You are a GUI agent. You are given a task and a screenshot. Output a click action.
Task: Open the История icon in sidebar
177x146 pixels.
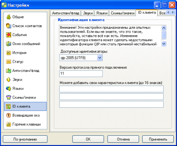point(8,53)
